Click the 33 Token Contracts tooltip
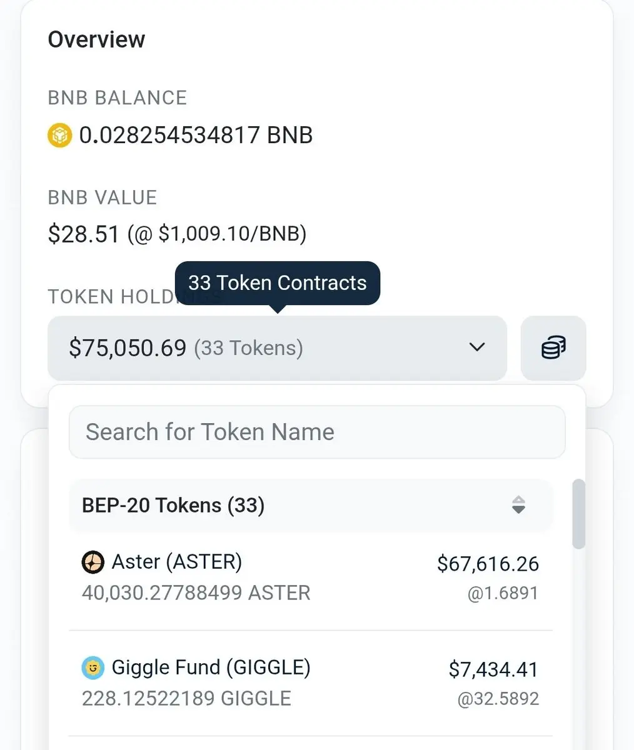This screenshot has width=634, height=750. pyautogui.click(x=278, y=283)
